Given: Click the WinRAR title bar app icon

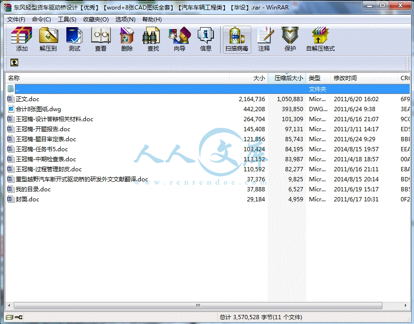Looking at the screenshot, I should [8, 7].
